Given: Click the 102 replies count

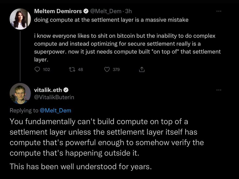Looking at the screenshot, I should 47,69.
